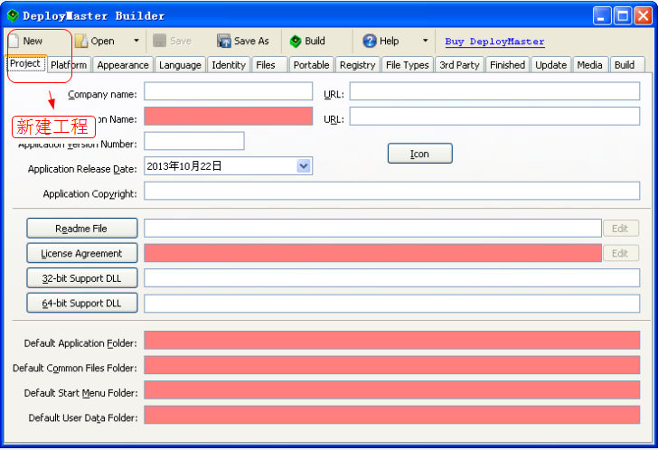Click the URL field beside Application Name
Screen dimensions: 658x450
point(494,116)
